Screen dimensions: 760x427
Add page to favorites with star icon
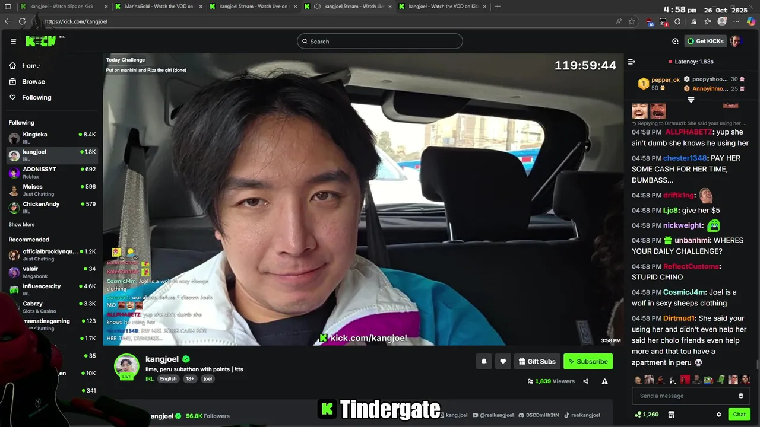pyautogui.click(x=632, y=21)
